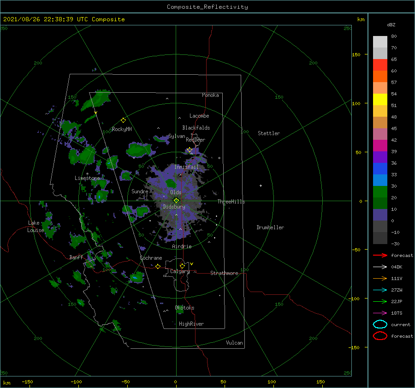This screenshot has height=388, width=415.
Task: Click the Vulcan town label
Action: click(x=234, y=343)
